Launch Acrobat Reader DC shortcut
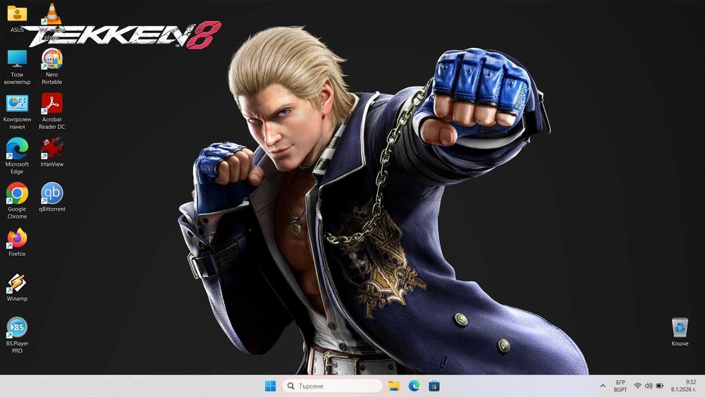705x397 pixels. tap(51, 104)
